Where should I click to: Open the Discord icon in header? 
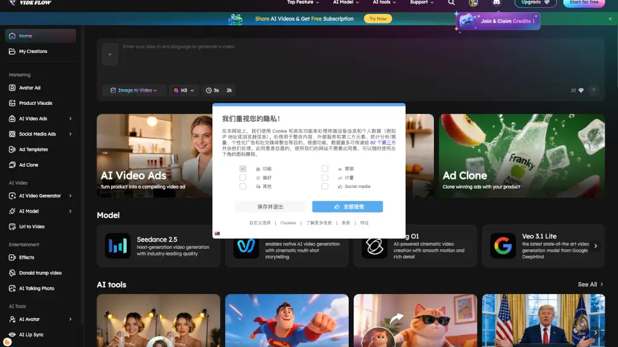pos(497,2)
